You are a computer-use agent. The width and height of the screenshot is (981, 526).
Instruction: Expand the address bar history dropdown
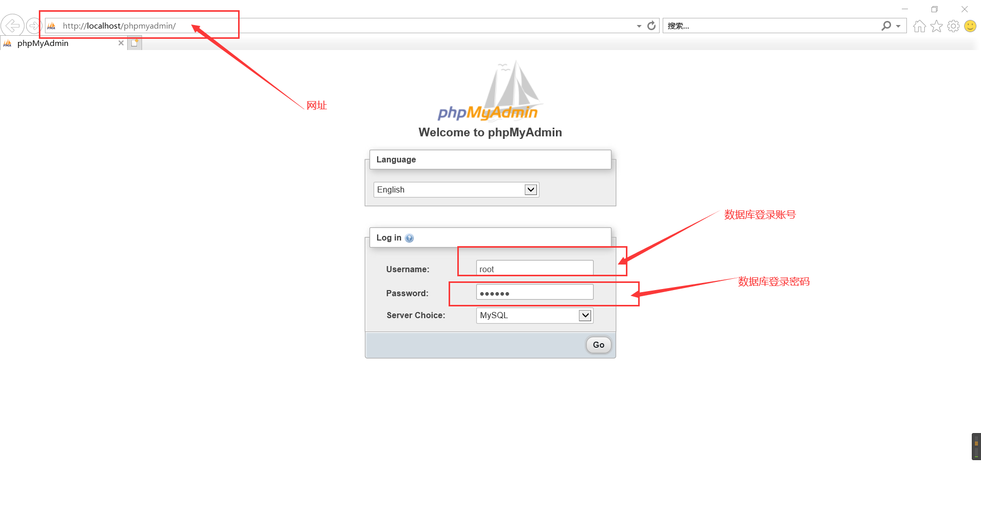point(638,26)
